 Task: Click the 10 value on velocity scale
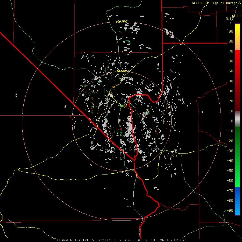[231, 111]
